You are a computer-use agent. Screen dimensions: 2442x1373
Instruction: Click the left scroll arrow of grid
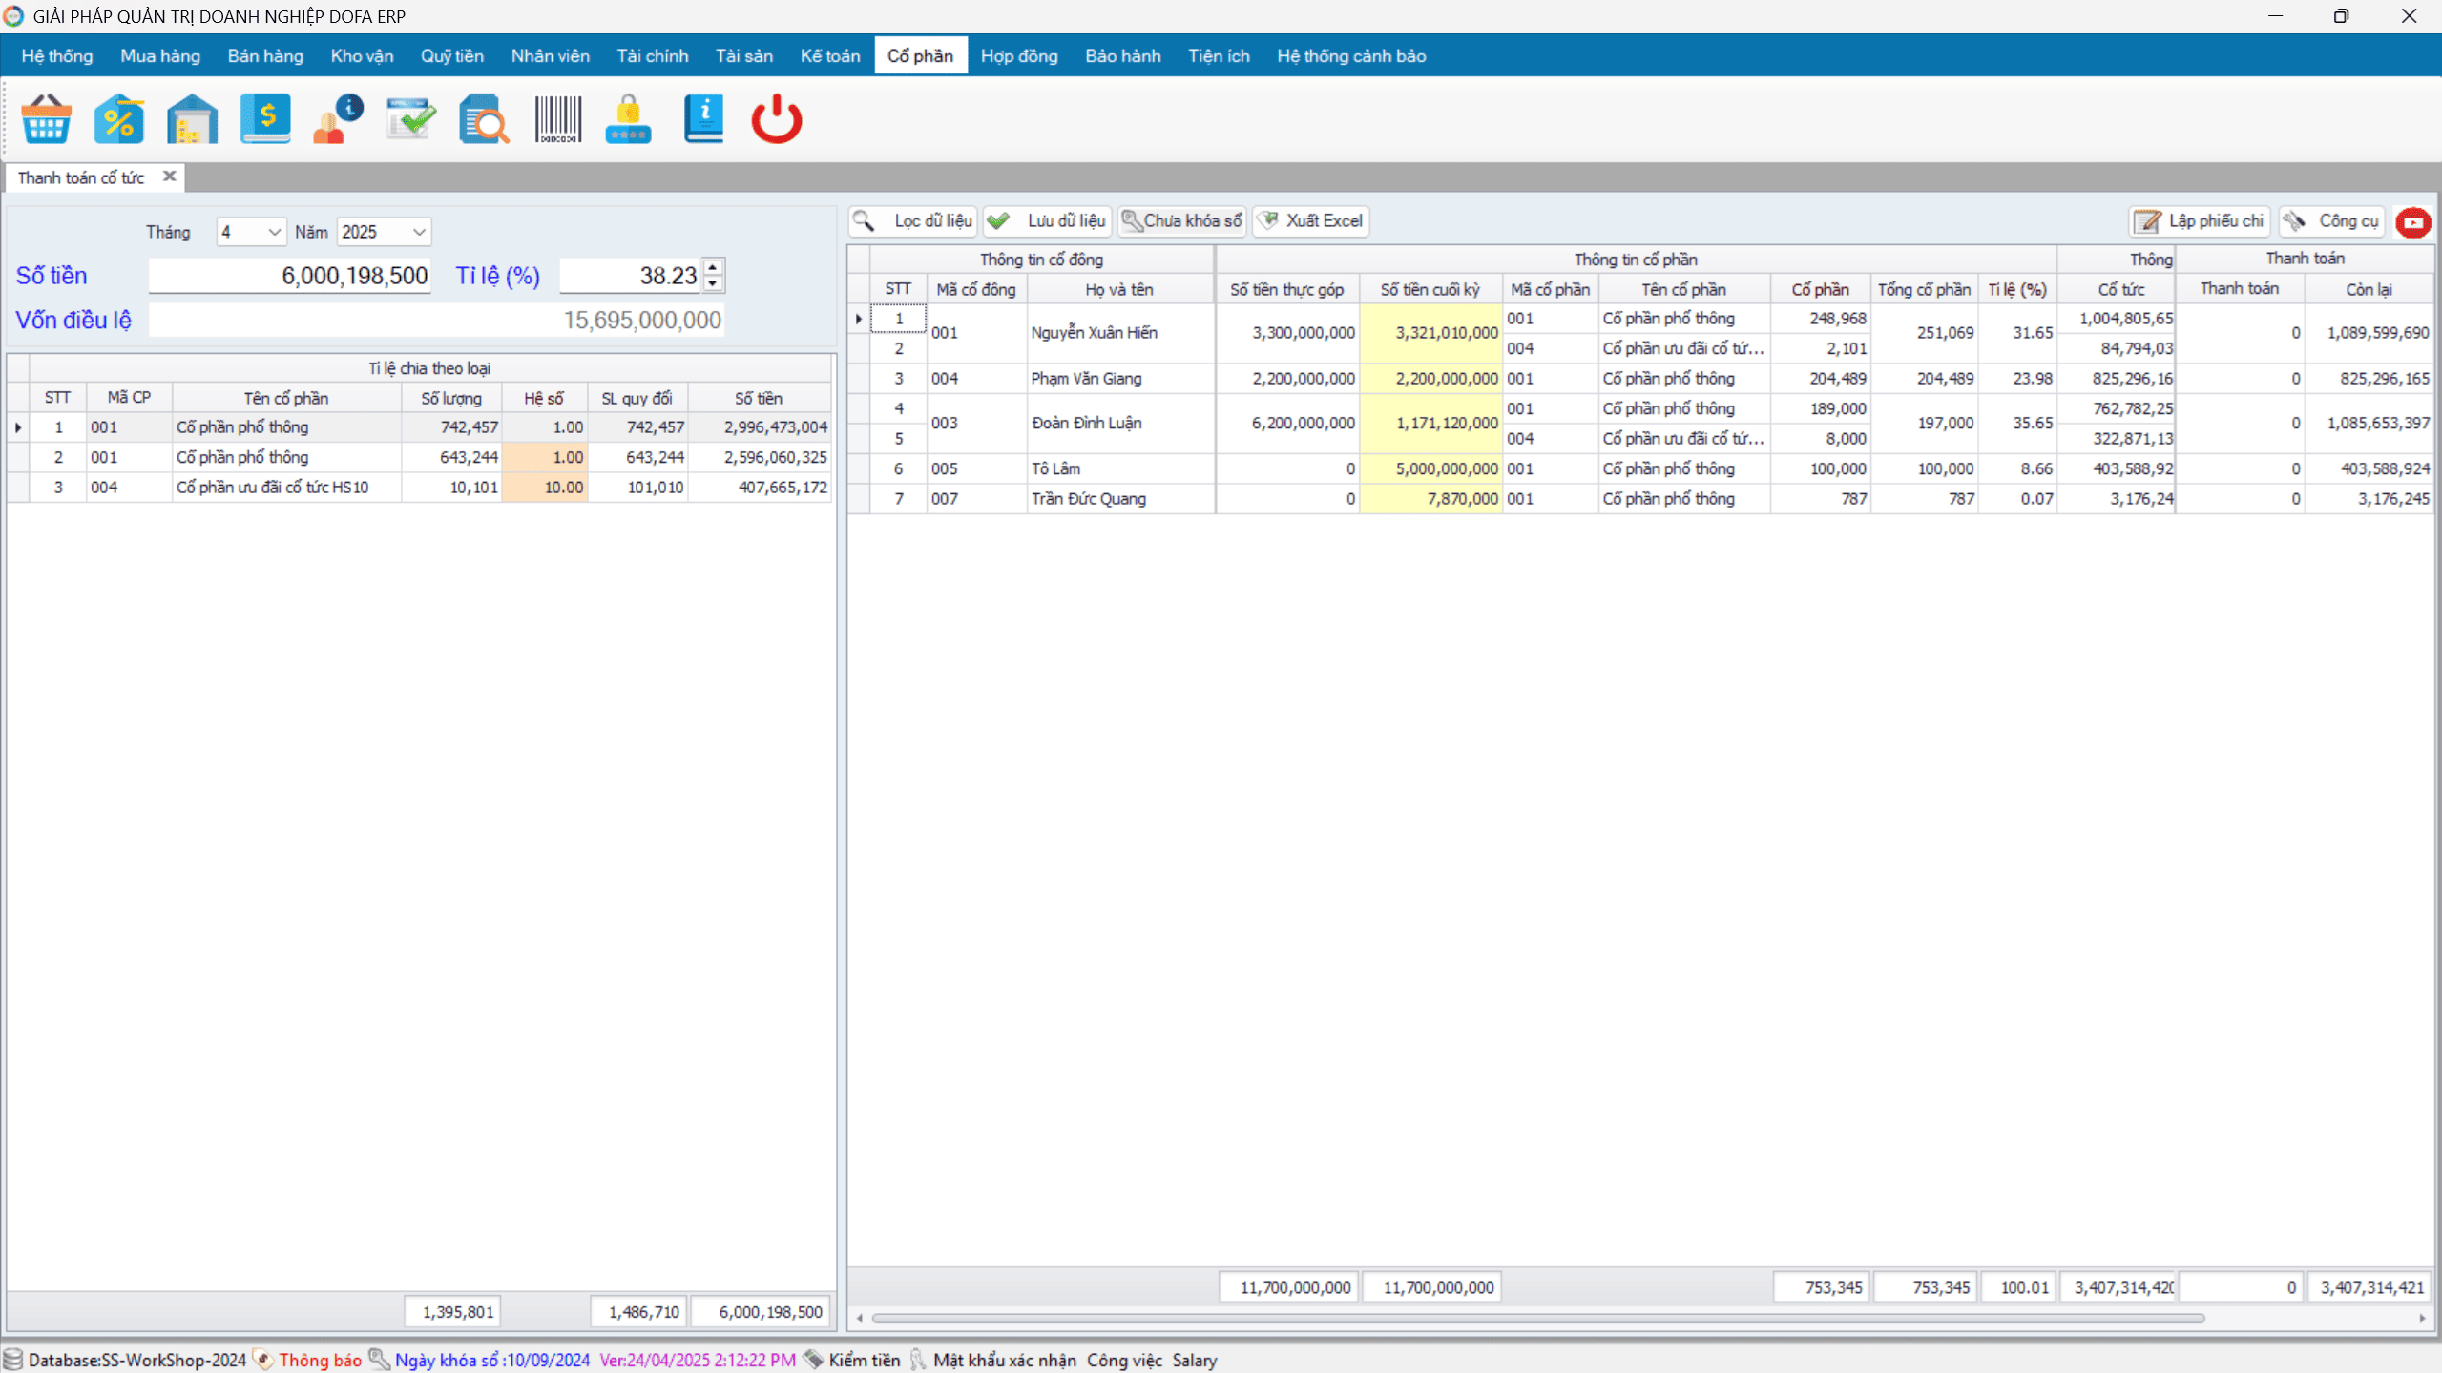(x=860, y=1318)
